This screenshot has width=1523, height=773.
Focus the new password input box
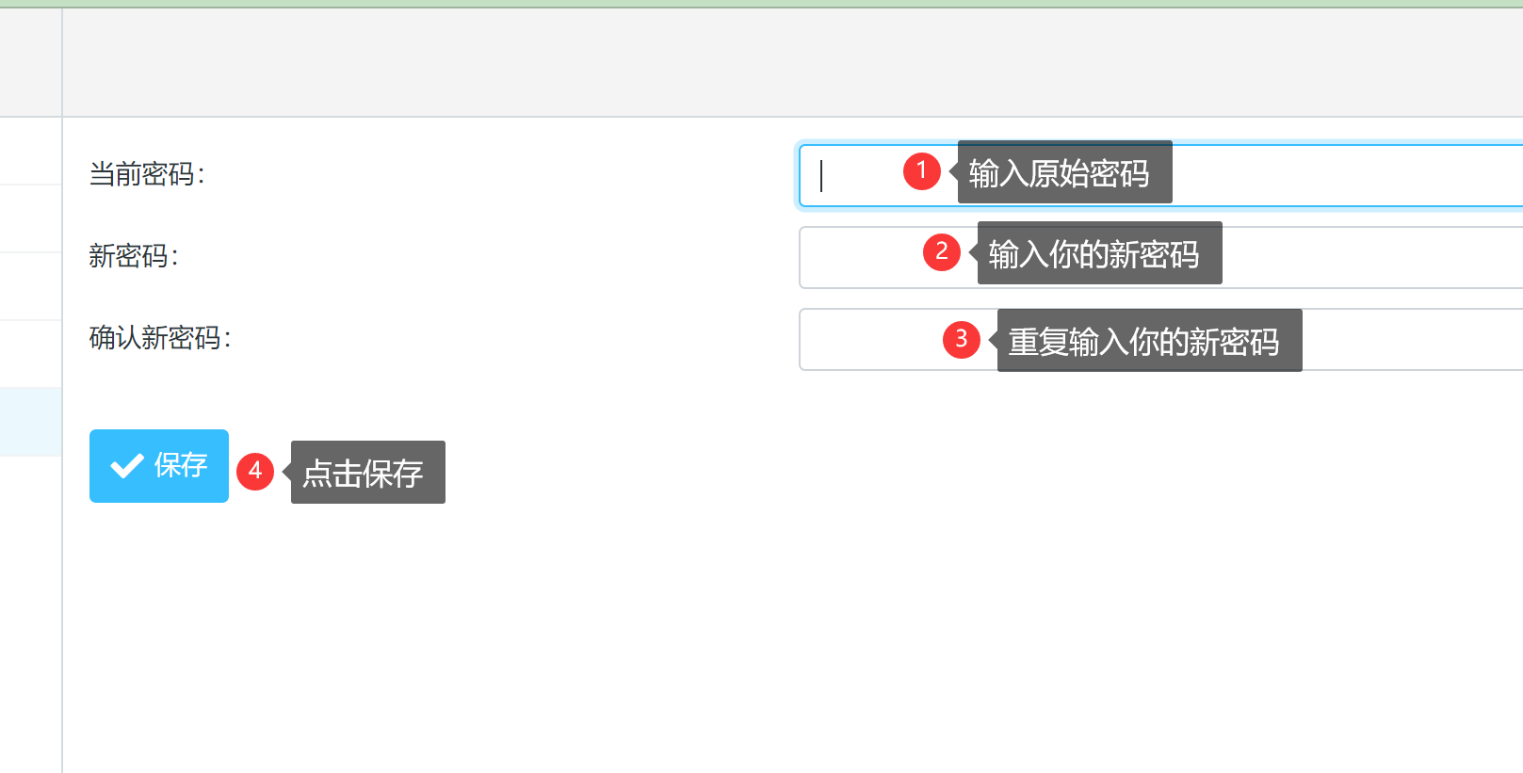pyautogui.click(x=1366, y=257)
